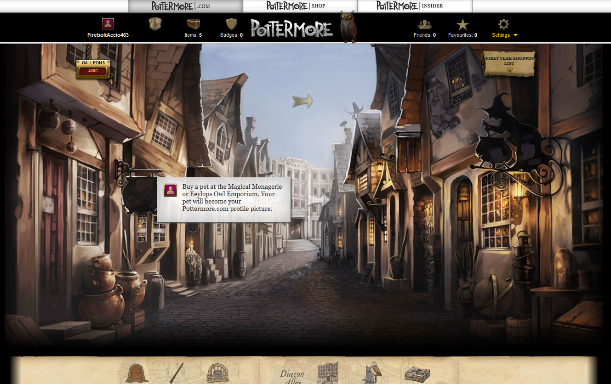Click the Items: 5 label
The height and width of the screenshot is (384, 611).
pyautogui.click(x=194, y=35)
